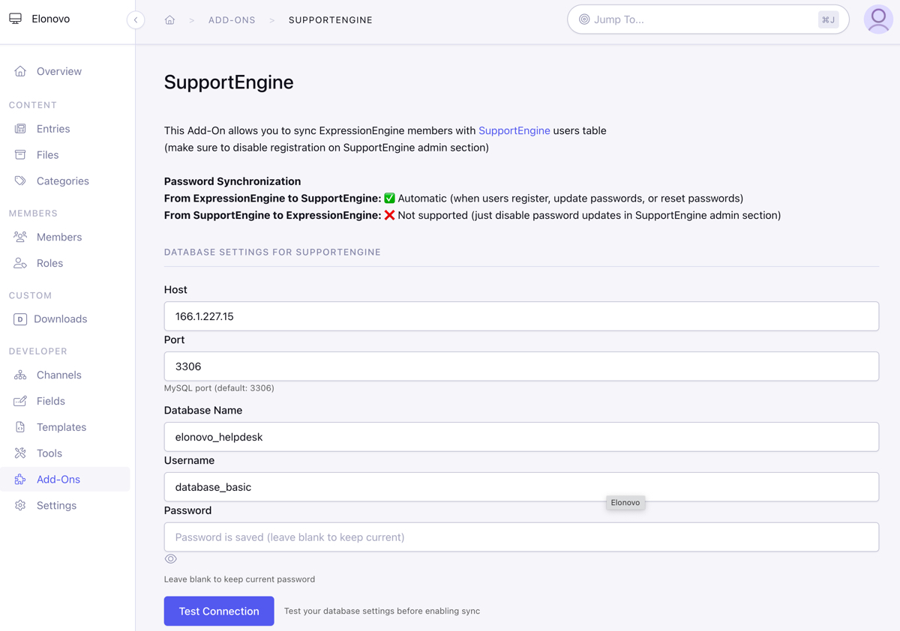The height and width of the screenshot is (631, 900).
Task: Click the Templates icon in sidebar
Action: tap(20, 427)
